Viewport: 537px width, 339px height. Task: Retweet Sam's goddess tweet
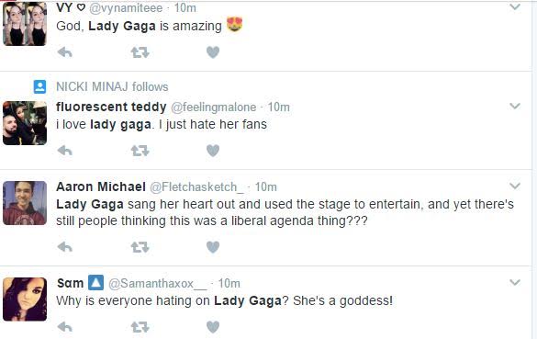(x=140, y=327)
